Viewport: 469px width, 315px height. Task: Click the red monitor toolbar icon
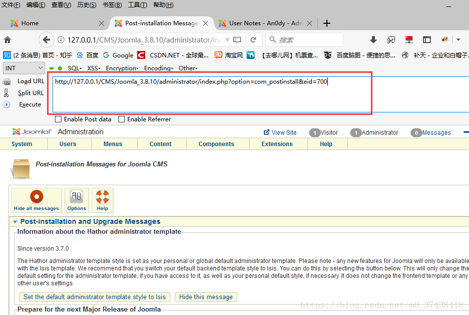(409, 40)
